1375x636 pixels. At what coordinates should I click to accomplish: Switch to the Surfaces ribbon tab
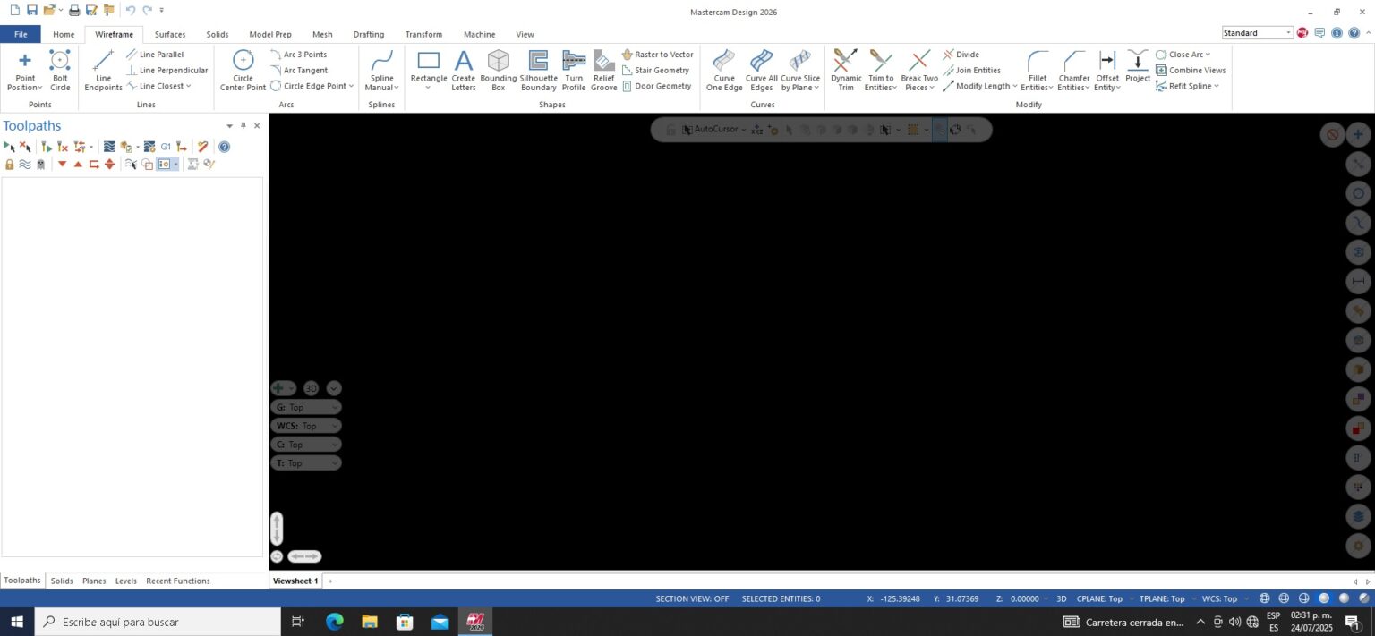(169, 34)
